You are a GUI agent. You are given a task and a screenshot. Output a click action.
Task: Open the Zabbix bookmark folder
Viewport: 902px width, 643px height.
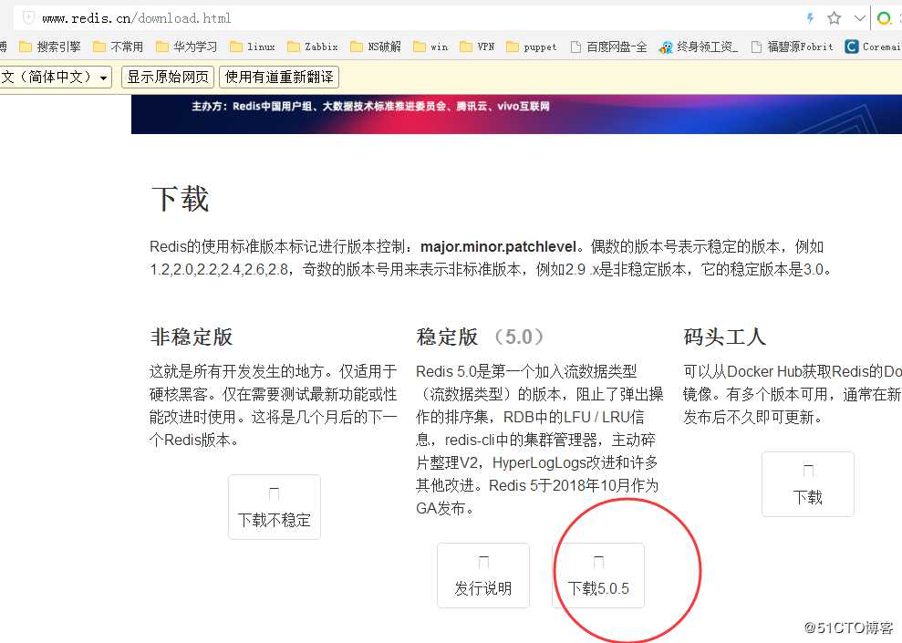[312, 47]
